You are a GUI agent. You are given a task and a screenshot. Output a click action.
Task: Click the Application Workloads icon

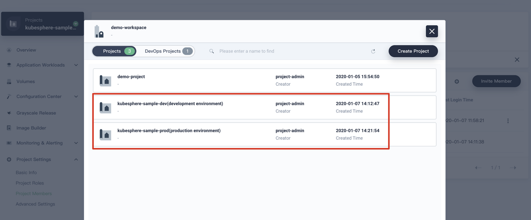click(x=9, y=65)
